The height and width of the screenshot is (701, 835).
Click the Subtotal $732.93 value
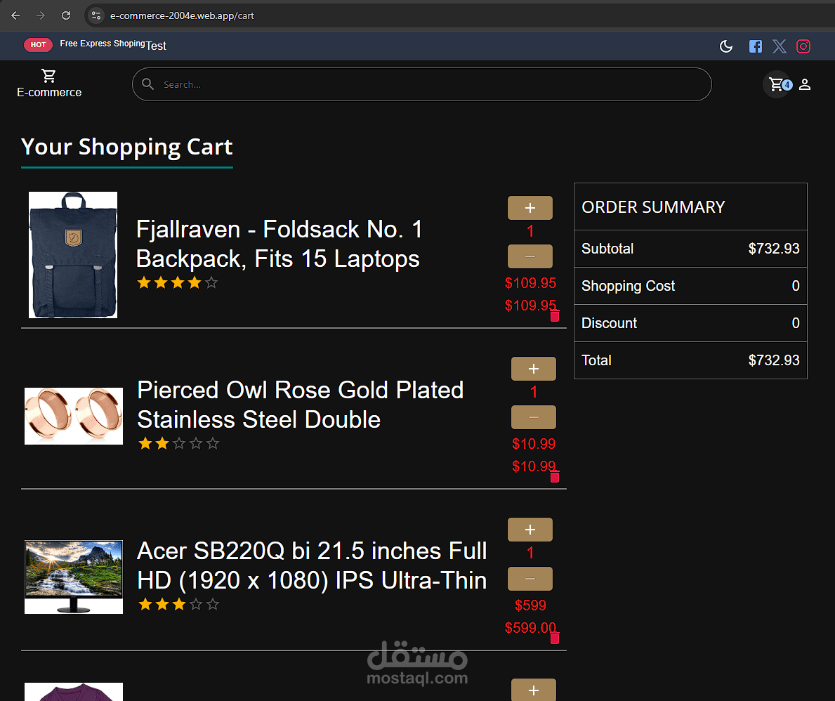point(774,248)
